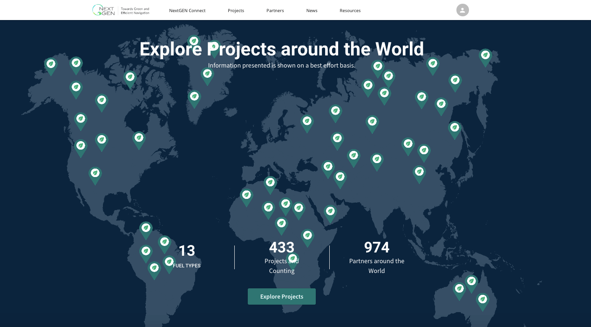Image resolution: width=591 pixels, height=327 pixels.
Task: Click the pin over Canada's Arctic islands
Action: pos(130,78)
